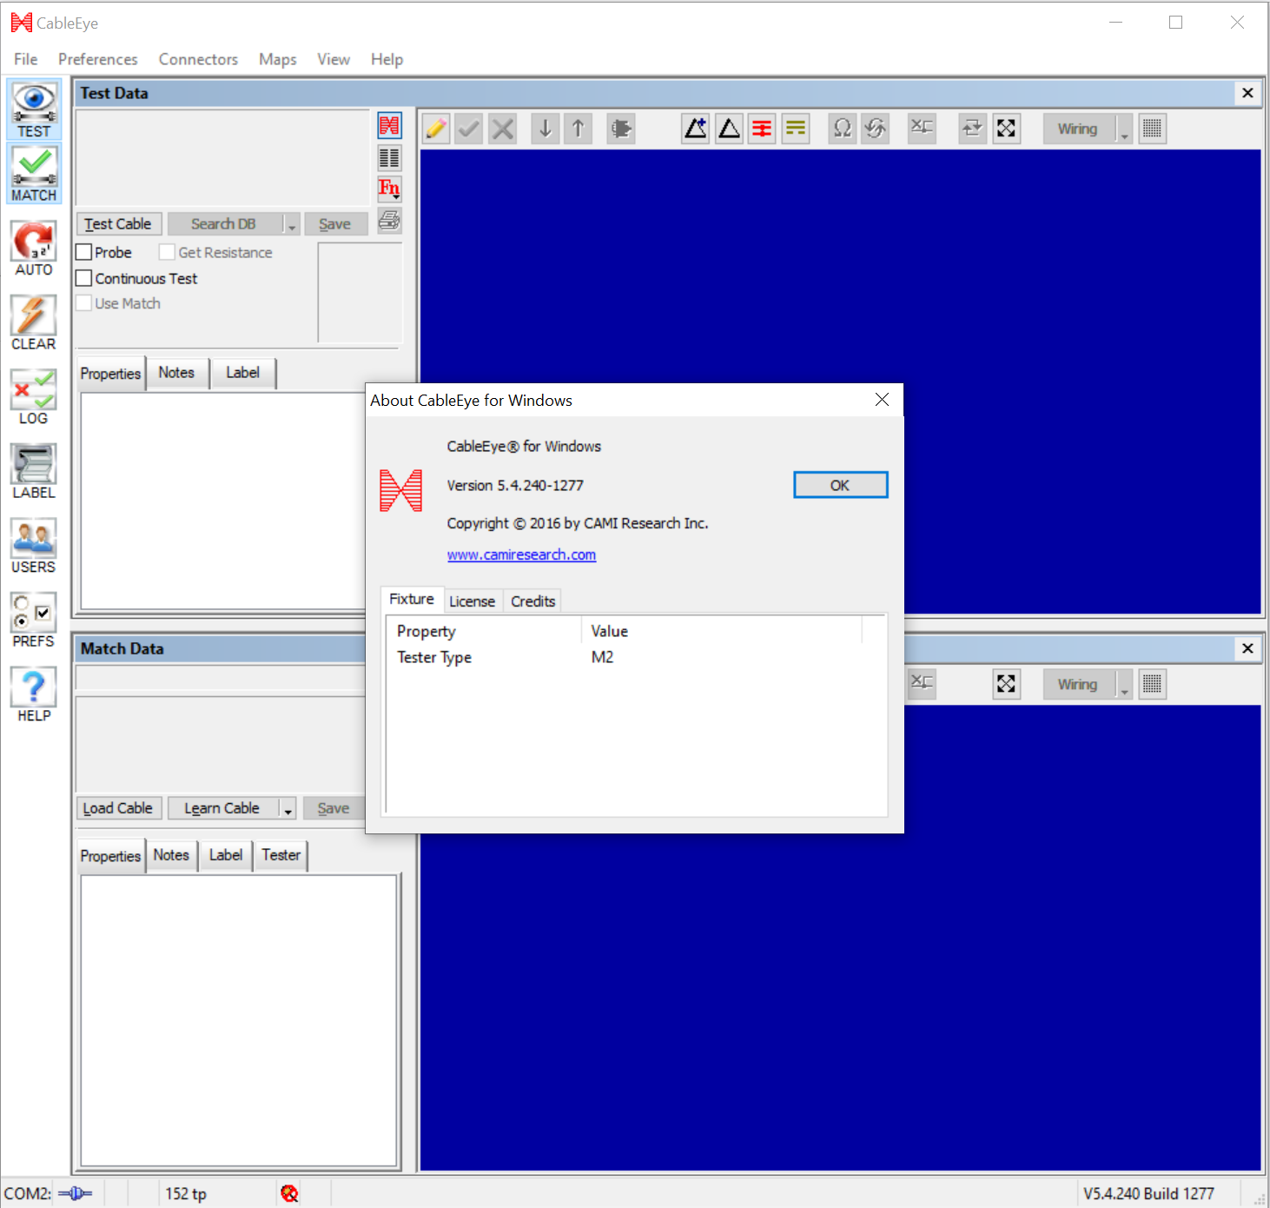
Task: Click the red CableEye logo icon in Test Data
Action: tap(389, 126)
